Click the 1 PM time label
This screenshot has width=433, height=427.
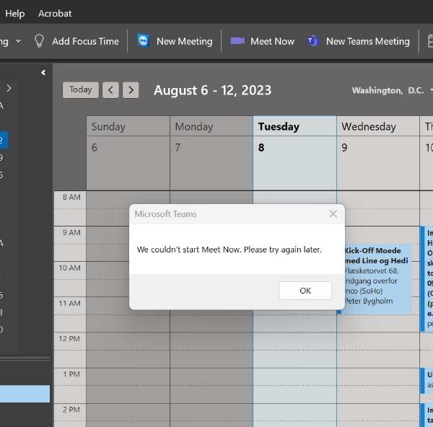tap(71, 374)
